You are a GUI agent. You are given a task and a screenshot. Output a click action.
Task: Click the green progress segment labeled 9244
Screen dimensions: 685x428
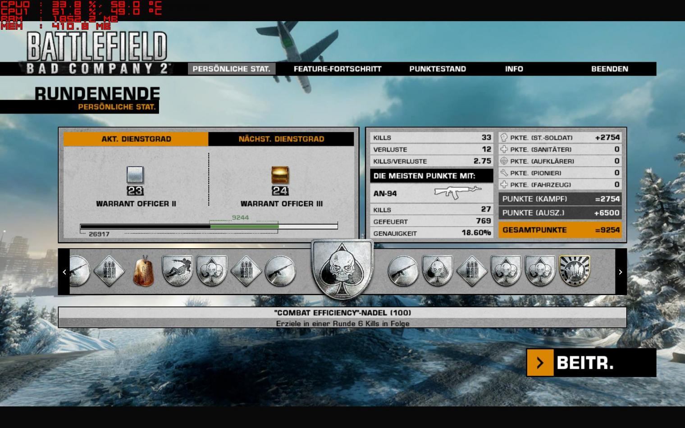(244, 227)
